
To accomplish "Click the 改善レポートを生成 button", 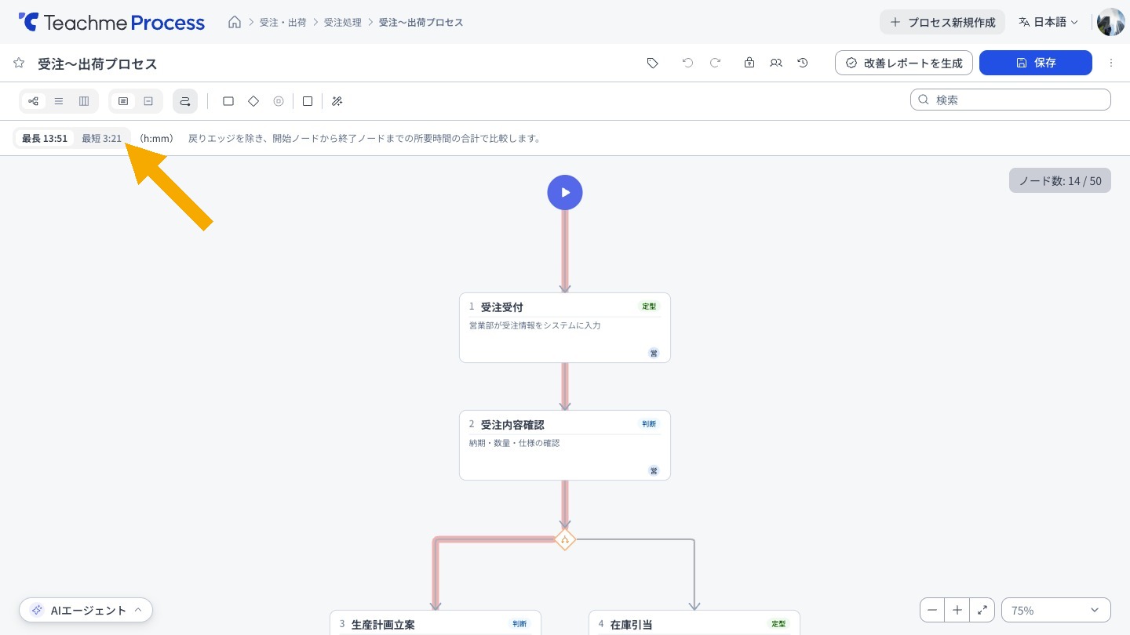I will (904, 63).
